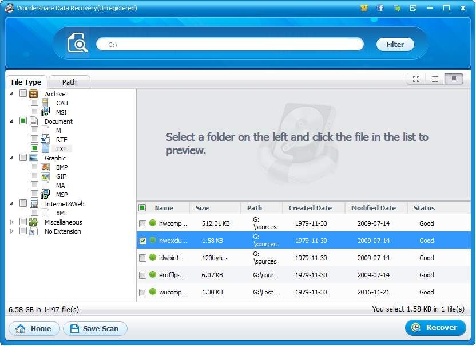476x346 pixels.
Task: Collapse the Graphic tree node
Action: [x=11, y=158]
